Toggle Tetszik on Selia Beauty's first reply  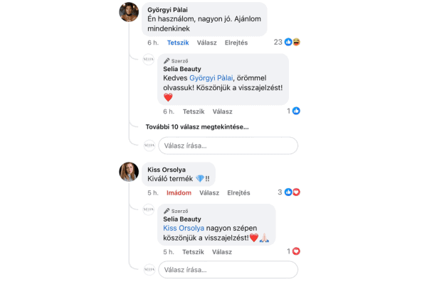194,111
